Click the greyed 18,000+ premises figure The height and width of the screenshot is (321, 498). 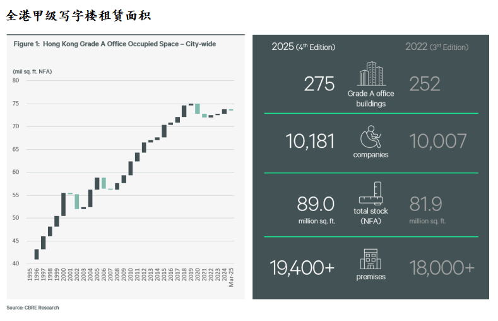pyautogui.click(x=441, y=268)
